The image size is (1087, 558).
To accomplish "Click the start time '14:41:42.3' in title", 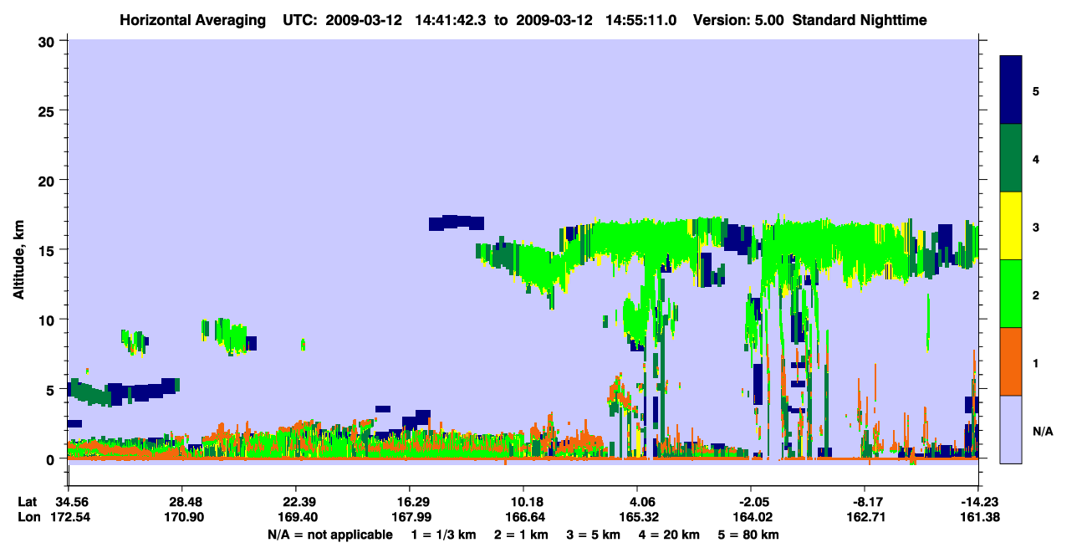I will pyautogui.click(x=452, y=19).
